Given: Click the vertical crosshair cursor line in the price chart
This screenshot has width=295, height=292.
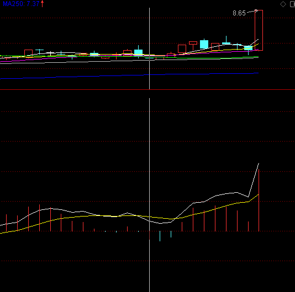Looking at the screenshot, I should (x=150, y=48).
